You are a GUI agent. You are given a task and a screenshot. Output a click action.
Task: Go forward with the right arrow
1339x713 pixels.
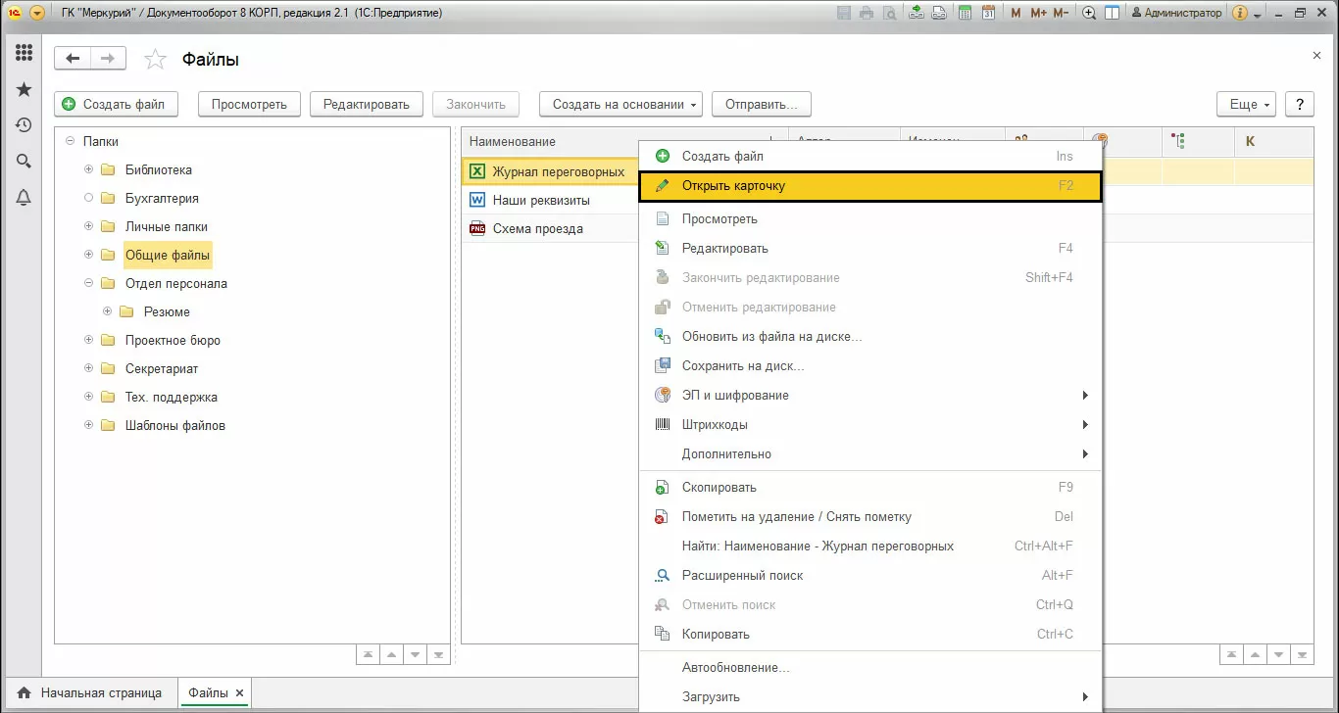[109, 59]
